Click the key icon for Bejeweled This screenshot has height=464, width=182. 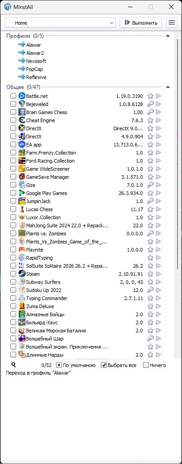point(150,104)
